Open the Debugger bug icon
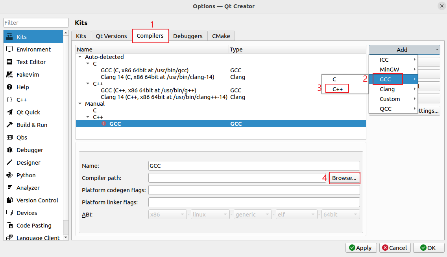This screenshot has height=257, width=447. click(9, 150)
